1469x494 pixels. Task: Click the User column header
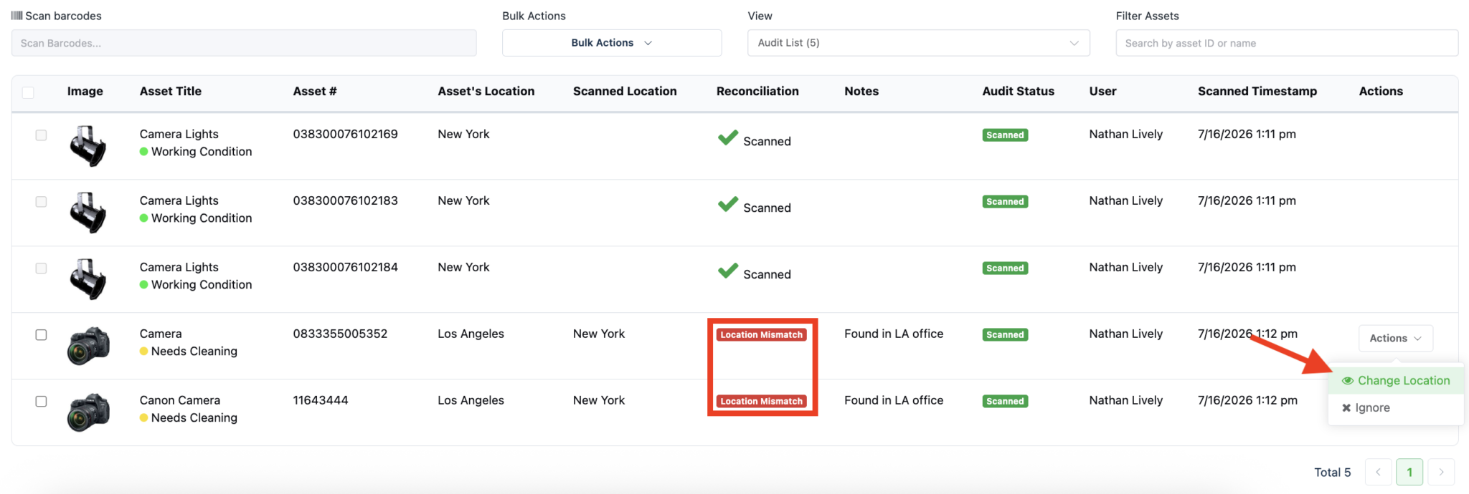[1102, 92]
